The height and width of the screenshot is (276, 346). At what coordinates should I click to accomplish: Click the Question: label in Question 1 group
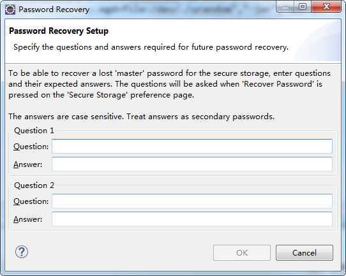[31, 147]
